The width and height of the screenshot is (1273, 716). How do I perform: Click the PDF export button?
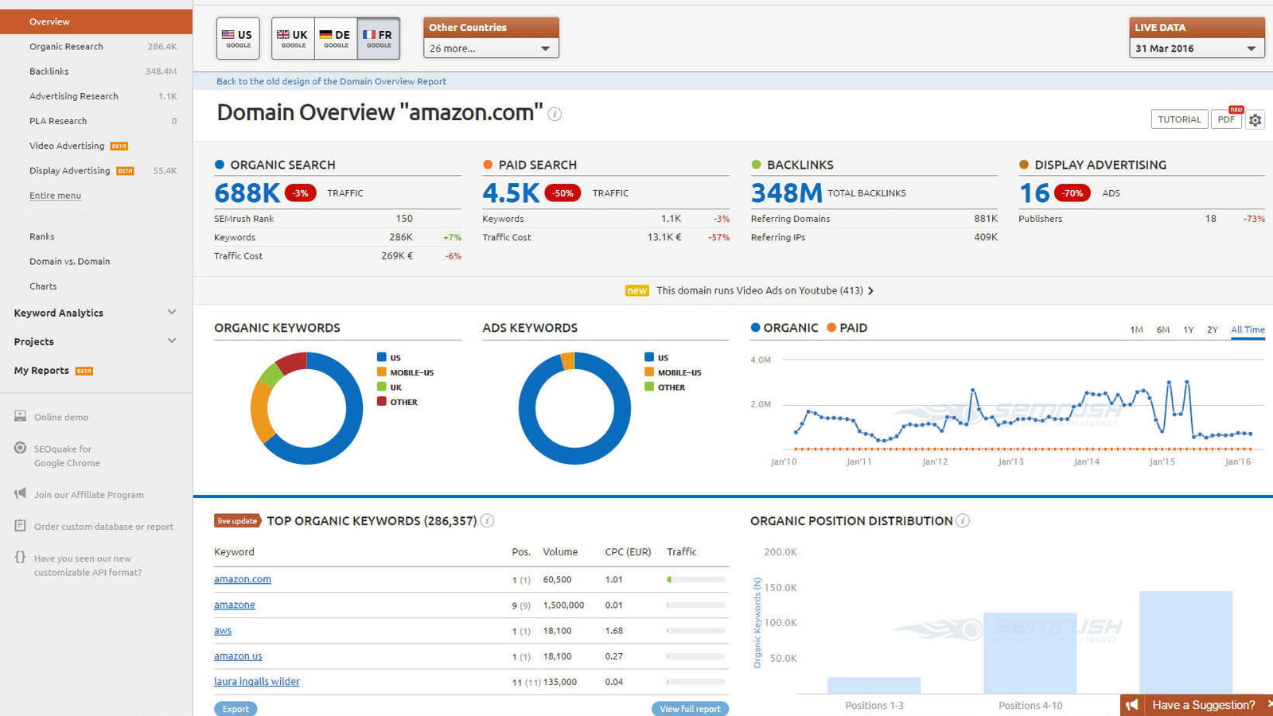(x=1226, y=119)
